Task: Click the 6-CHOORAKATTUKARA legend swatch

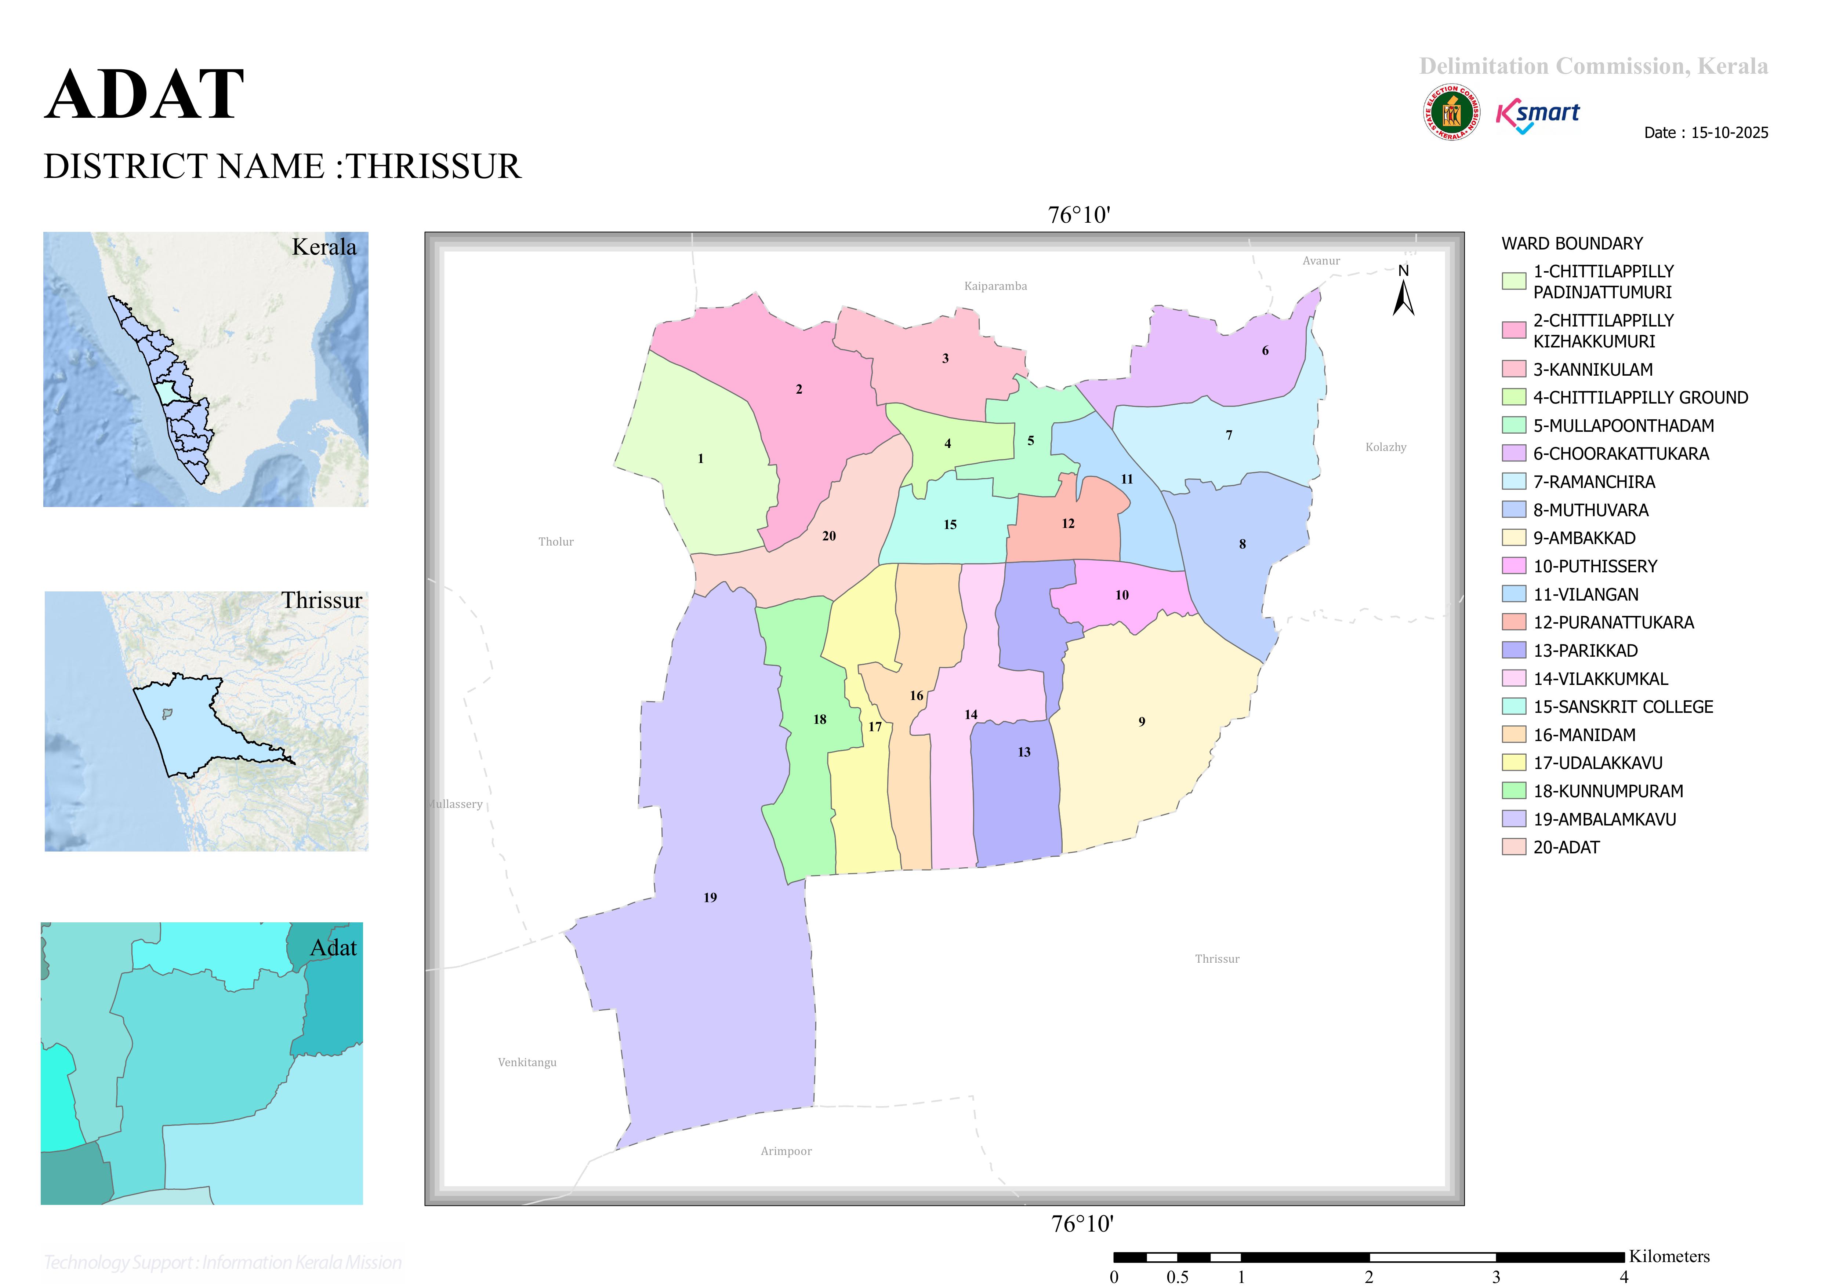Action: point(1514,453)
